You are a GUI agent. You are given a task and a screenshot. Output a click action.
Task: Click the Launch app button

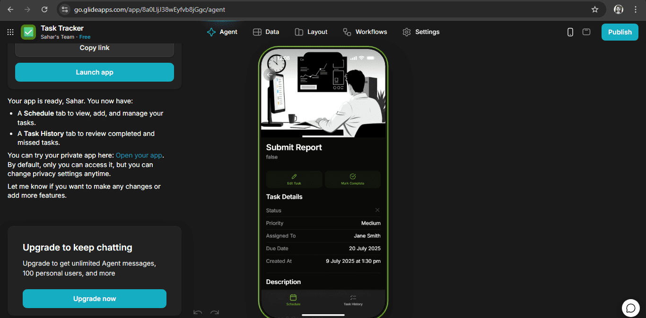click(95, 72)
